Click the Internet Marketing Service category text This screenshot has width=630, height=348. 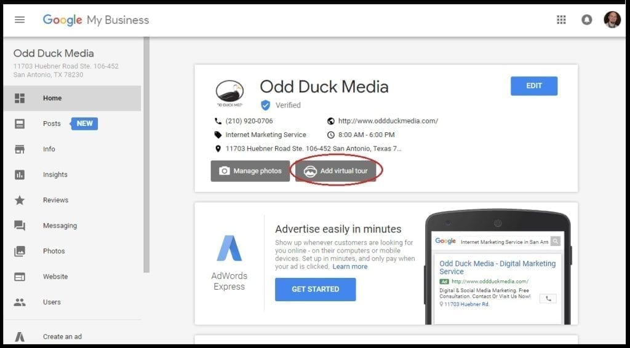pyautogui.click(x=266, y=135)
